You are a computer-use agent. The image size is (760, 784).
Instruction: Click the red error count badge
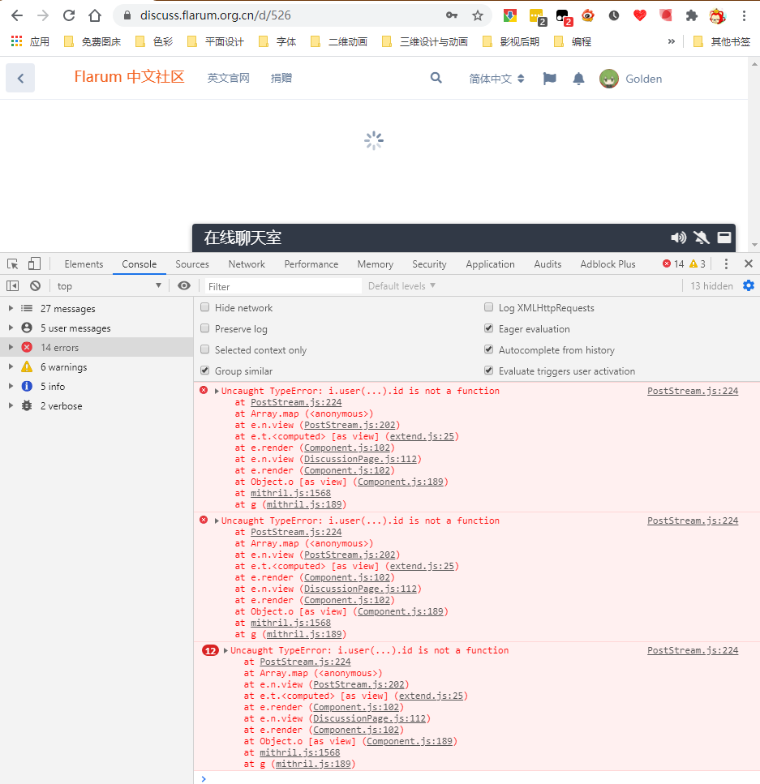673,264
